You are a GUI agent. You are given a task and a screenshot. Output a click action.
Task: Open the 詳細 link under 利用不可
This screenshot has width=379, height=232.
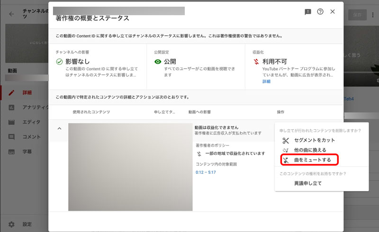click(266, 81)
